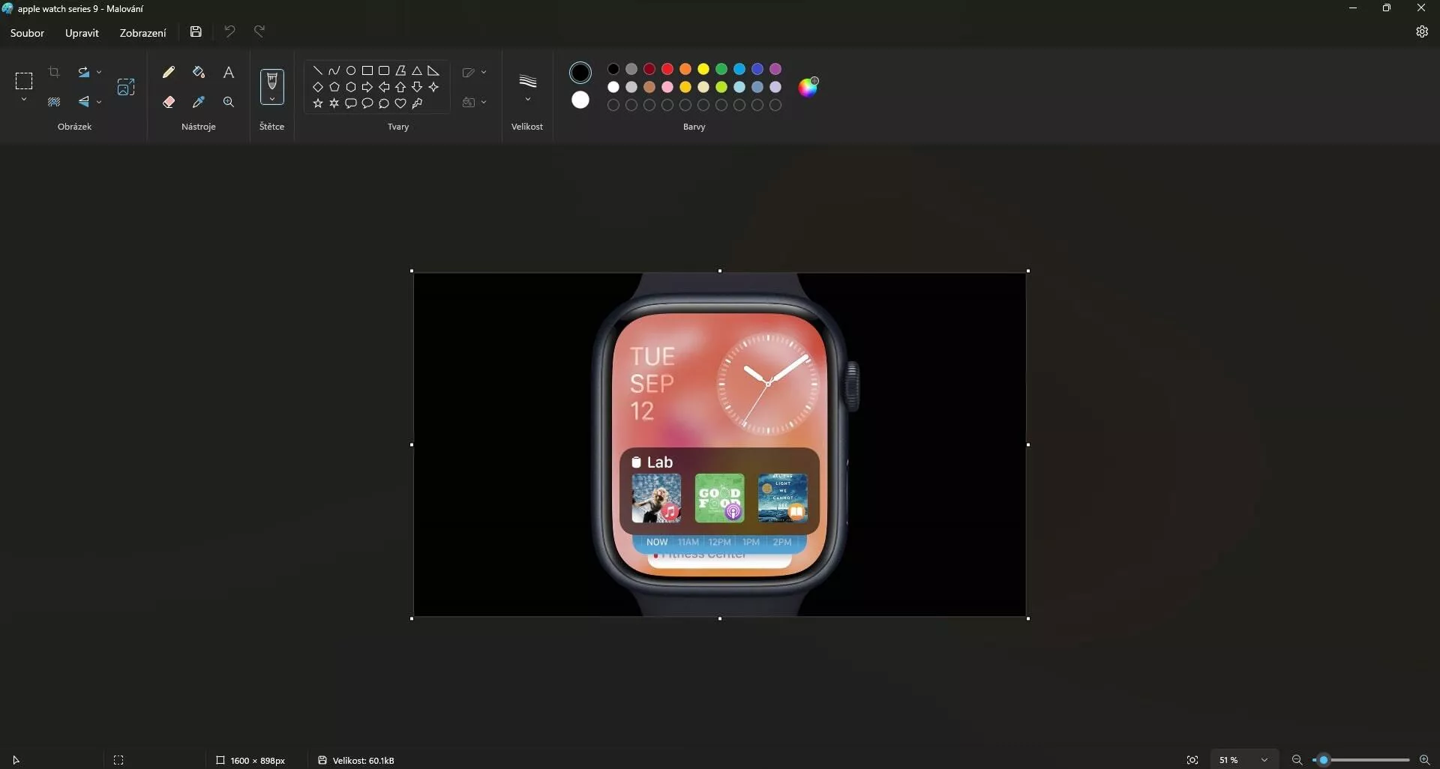
Task: Open the Upravit menu
Action: (x=82, y=33)
